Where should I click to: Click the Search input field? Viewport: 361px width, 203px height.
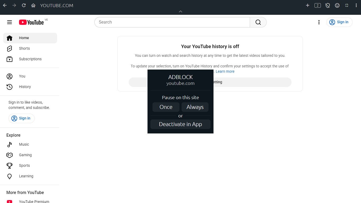click(x=172, y=22)
